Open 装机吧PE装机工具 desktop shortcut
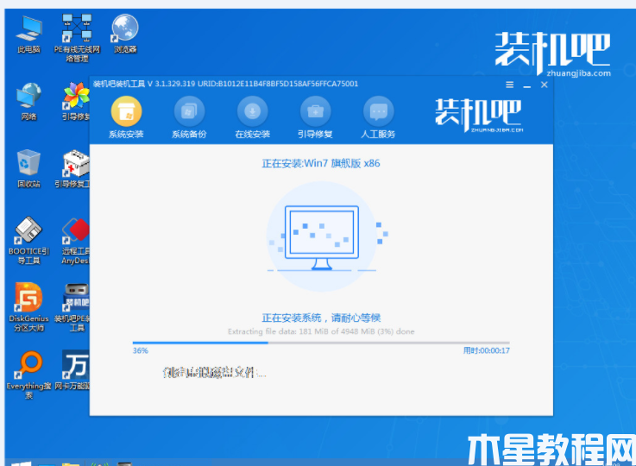The width and height of the screenshot is (636, 466). 73,307
